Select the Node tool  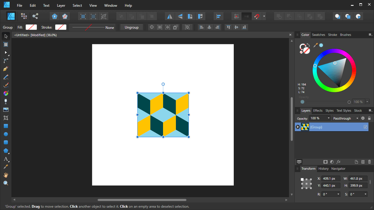(6, 52)
